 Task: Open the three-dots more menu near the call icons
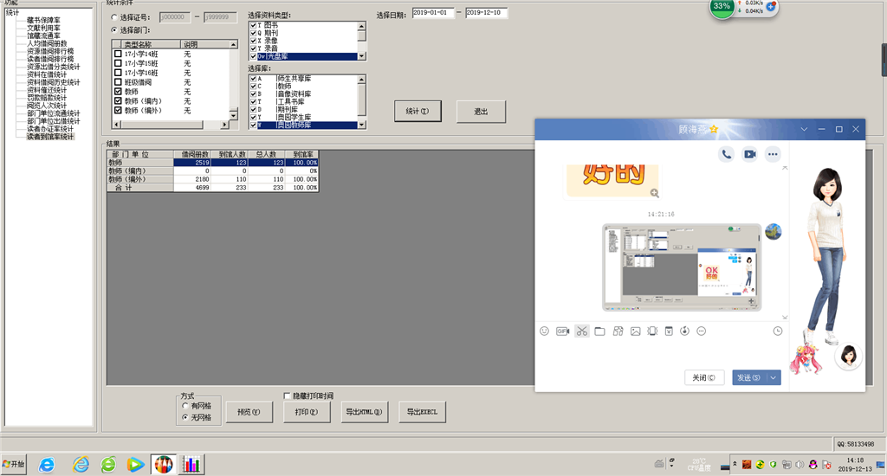(x=773, y=154)
